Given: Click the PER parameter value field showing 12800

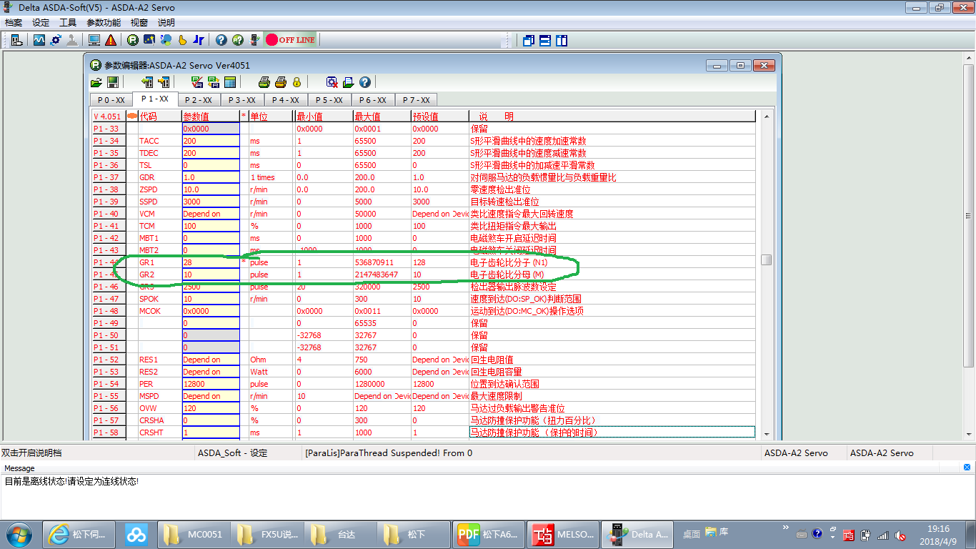Looking at the screenshot, I should (x=210, y=384).
